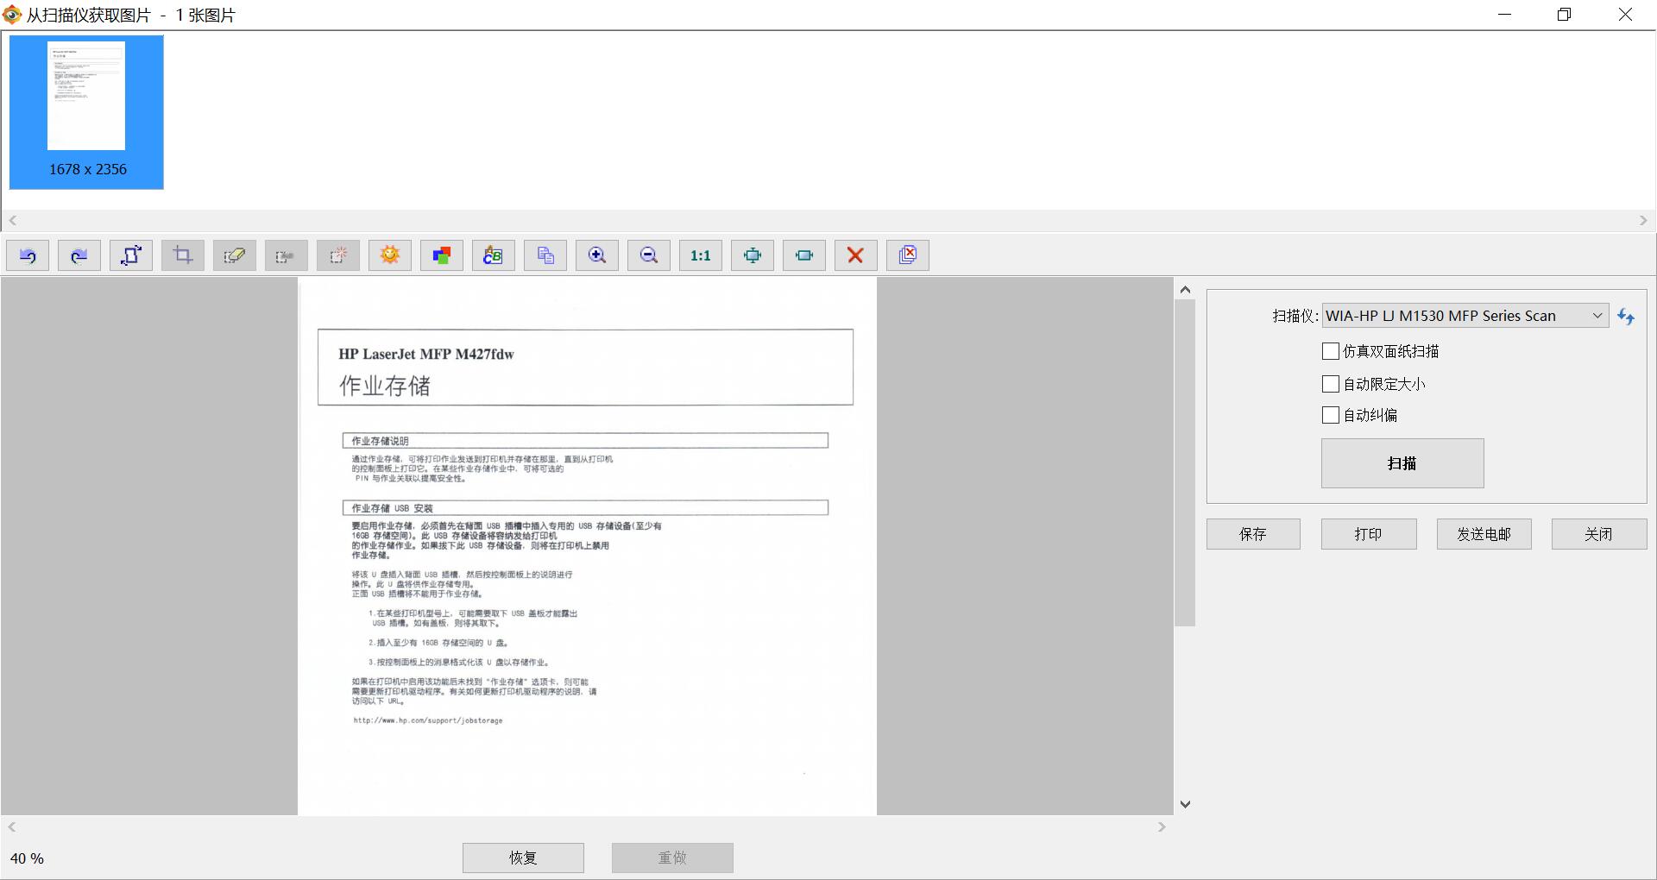This screenshot has height=880, width=1657.
Task: Click the 打印 button
Action: (1369, 534)
